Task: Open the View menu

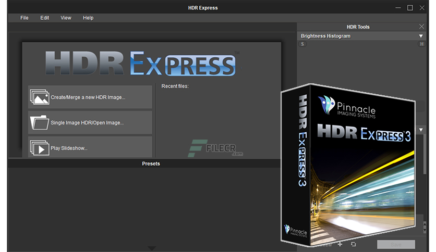Action: (66, 18)
